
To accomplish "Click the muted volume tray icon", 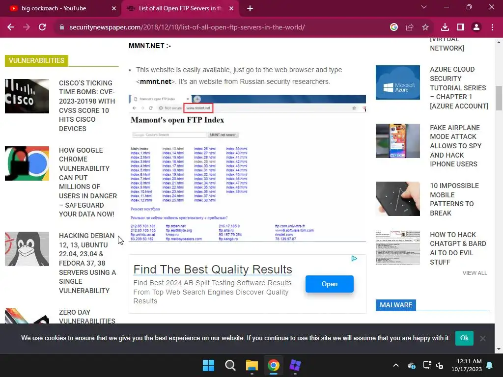I will pos(440,365).
